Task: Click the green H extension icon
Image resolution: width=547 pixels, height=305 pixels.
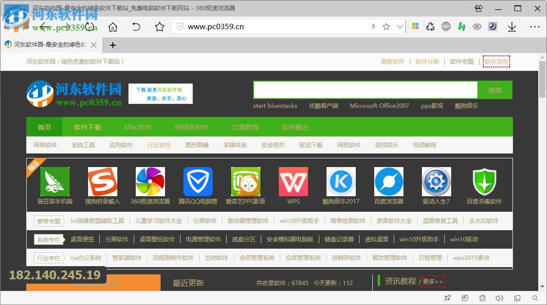Action: (461, 27)
